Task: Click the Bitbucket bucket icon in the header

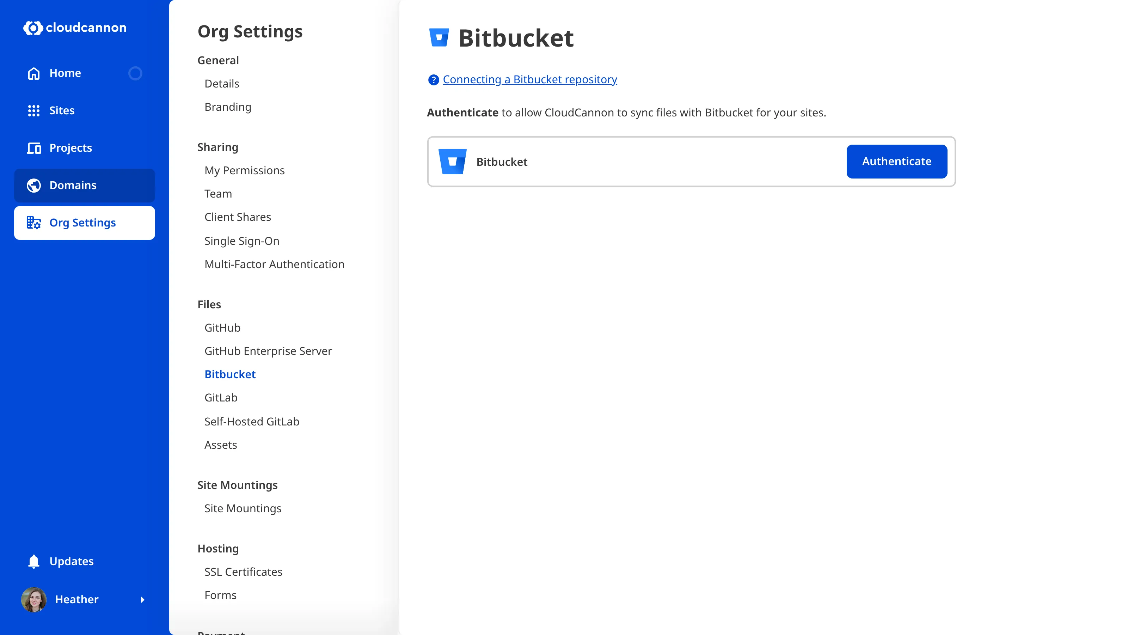Action: (x=439, y=37)
